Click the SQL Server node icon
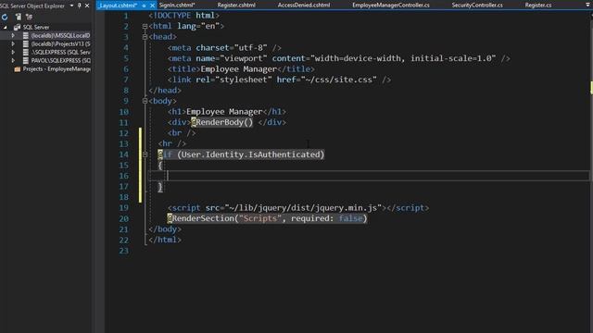Screen dimensions: 593x333 point(17,27)
